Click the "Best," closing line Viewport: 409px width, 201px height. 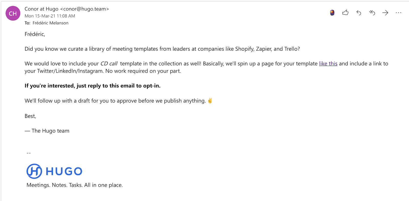point(30,116)
